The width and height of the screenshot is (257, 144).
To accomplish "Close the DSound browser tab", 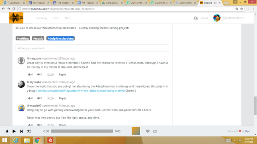I will 220,3.
